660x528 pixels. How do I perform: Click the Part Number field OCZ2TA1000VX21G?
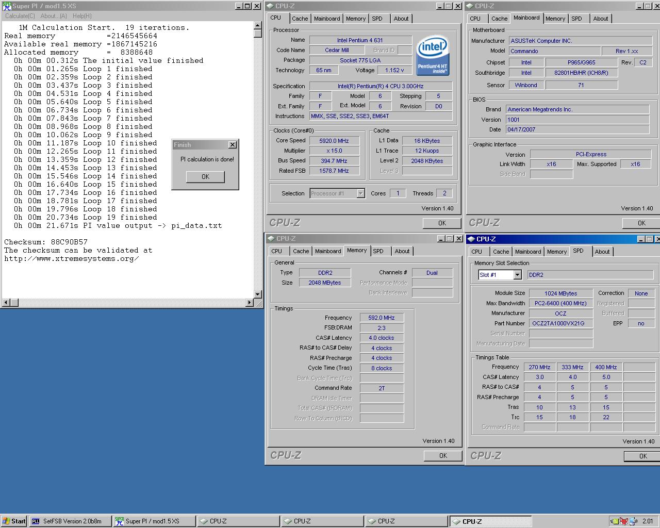pos(561,323)
